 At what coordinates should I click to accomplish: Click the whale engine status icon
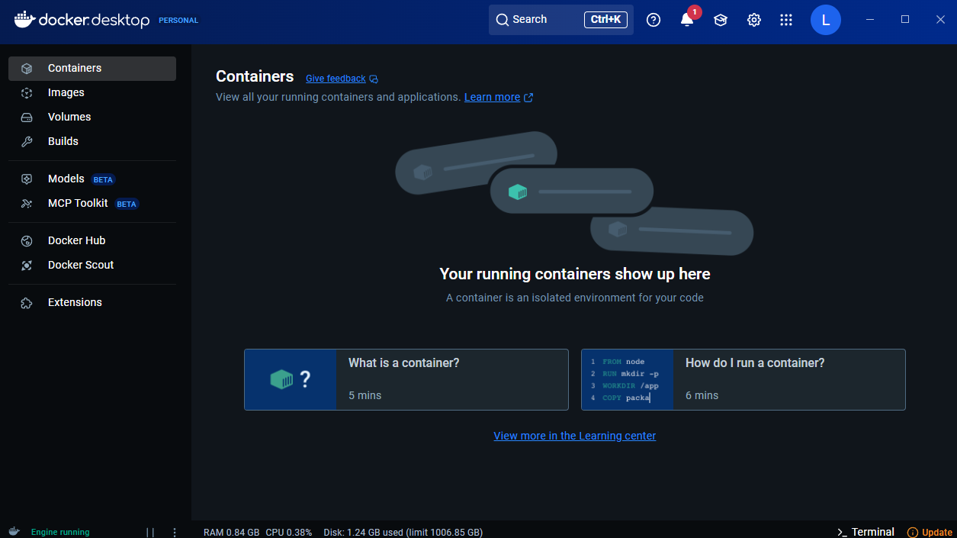(14, 532)
